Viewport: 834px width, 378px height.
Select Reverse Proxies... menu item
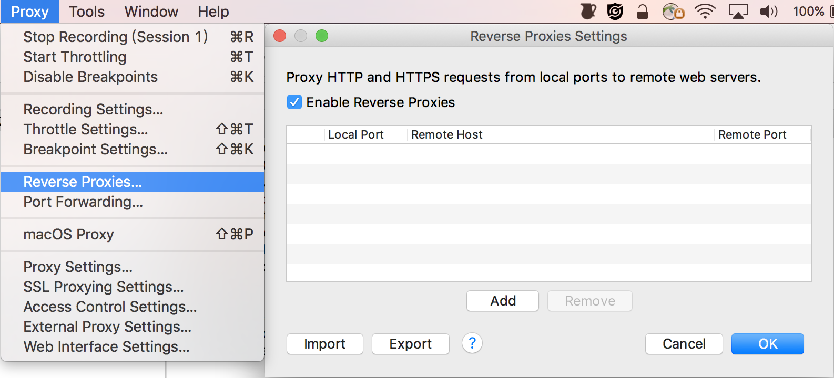133,182
